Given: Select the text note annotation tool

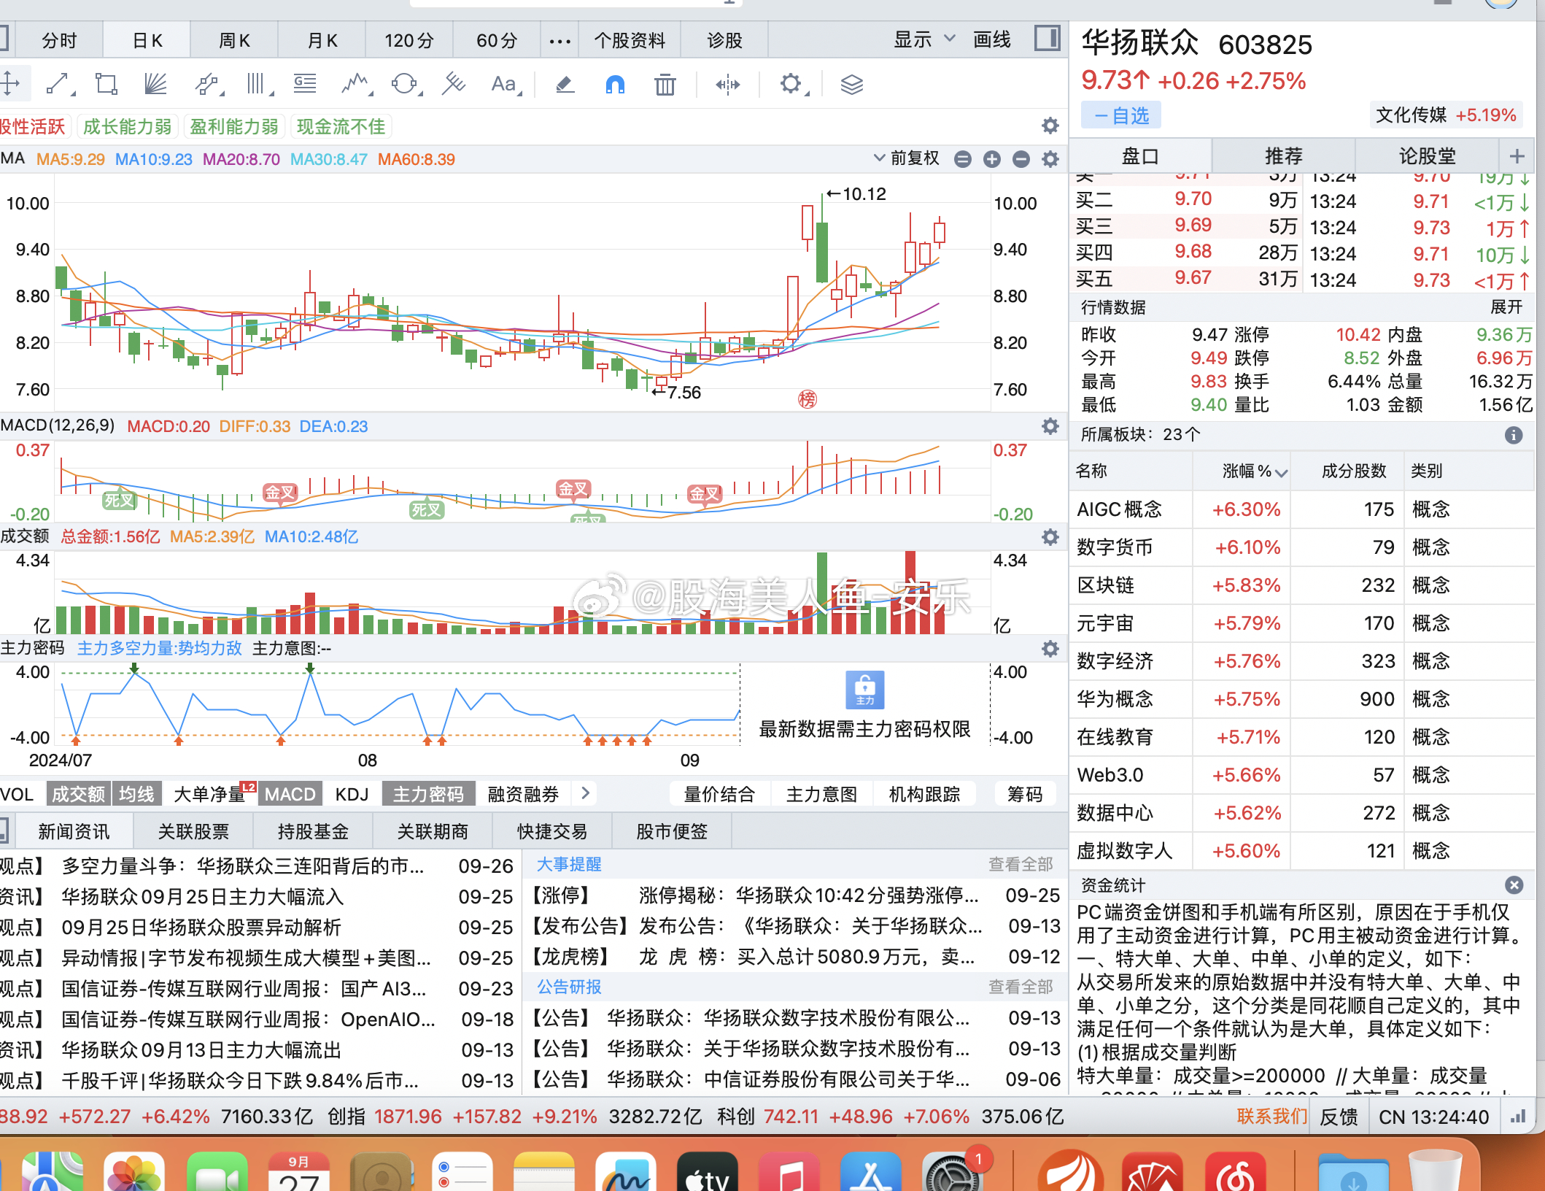Looking at the screenshot, I should tap(306, 85).
